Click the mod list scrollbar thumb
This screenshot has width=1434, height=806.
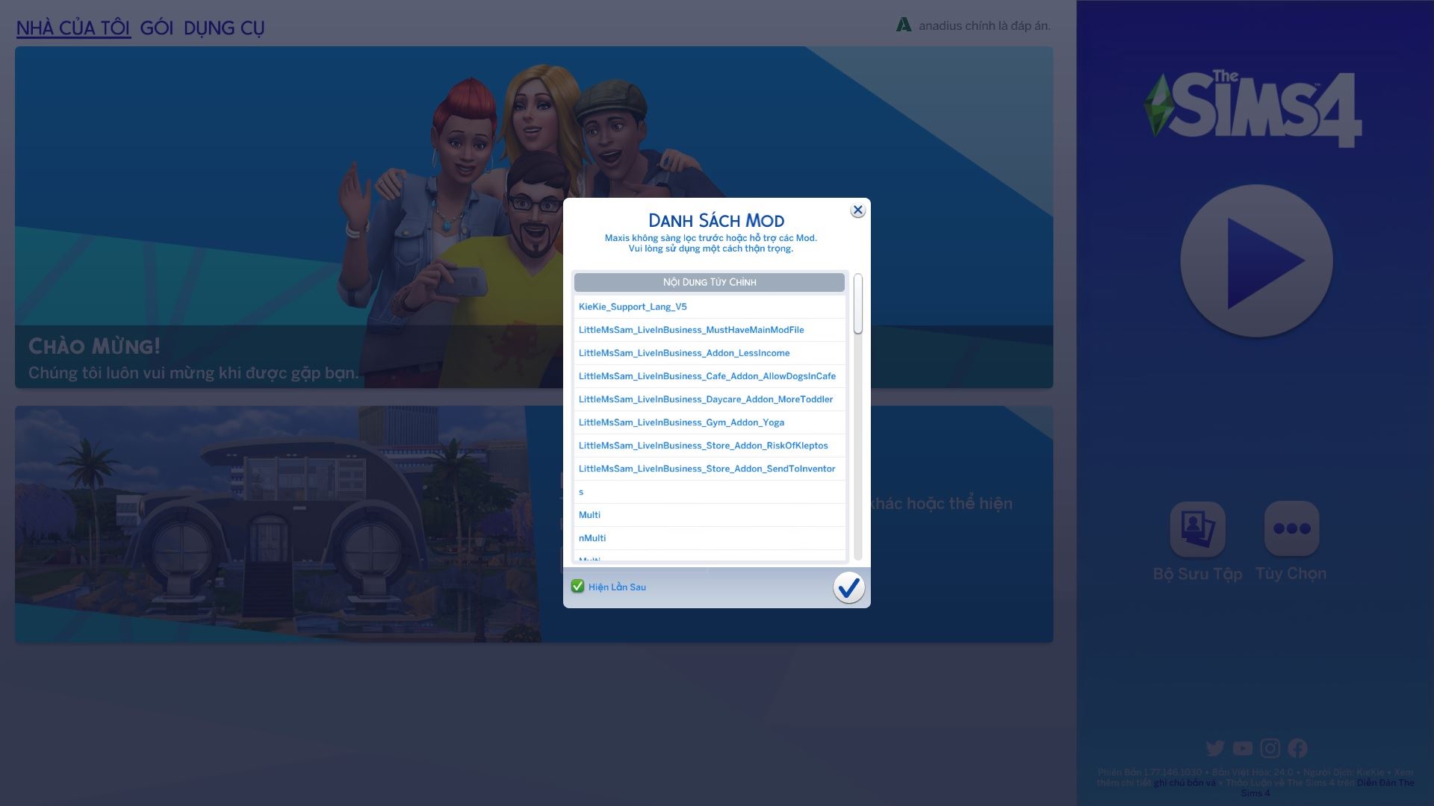[858, 304]
